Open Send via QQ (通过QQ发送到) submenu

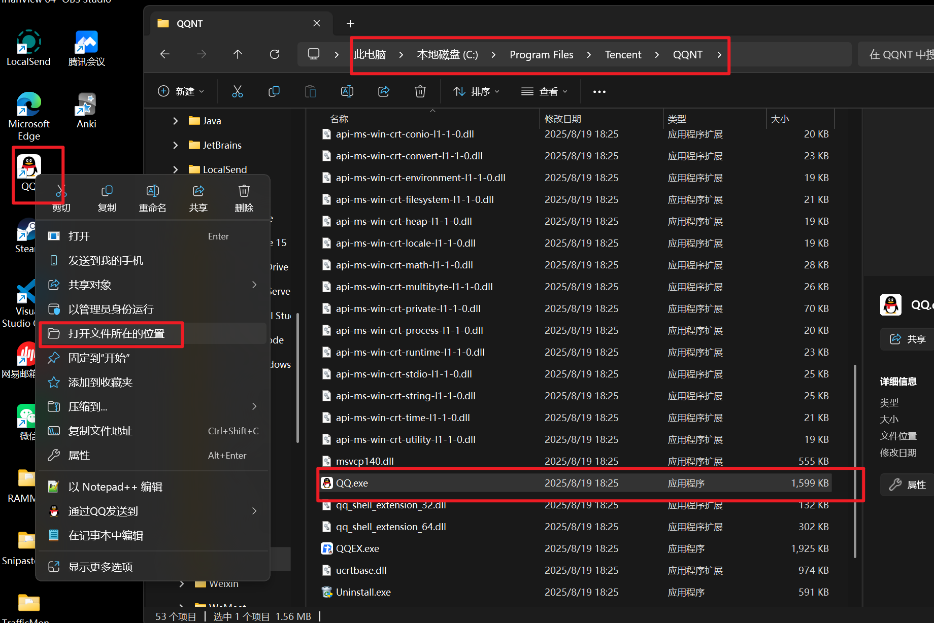point(153,511)
